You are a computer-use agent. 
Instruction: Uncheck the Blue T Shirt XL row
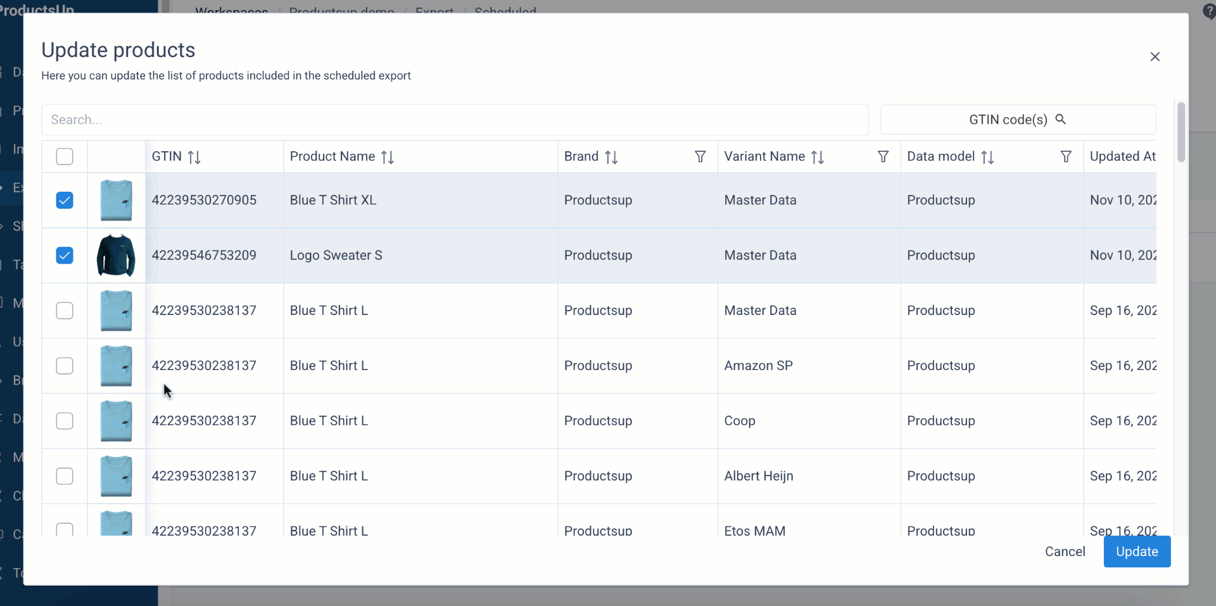(65, 201)
